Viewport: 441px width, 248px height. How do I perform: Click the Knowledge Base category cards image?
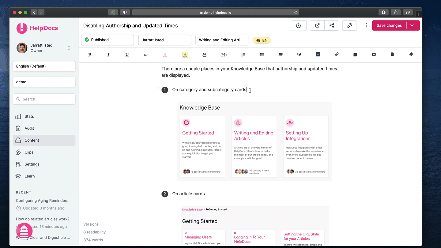tap(255, 141)
